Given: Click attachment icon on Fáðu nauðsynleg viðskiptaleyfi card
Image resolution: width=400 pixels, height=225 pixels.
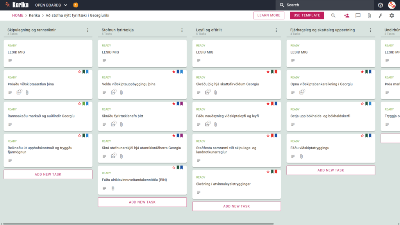Looking at the screenshot, I should point(216,124).
